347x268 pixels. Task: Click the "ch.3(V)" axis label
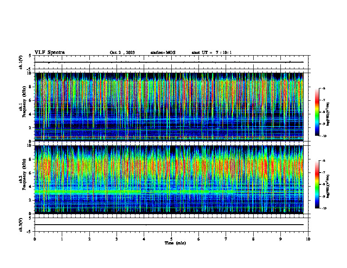[21, 225]
